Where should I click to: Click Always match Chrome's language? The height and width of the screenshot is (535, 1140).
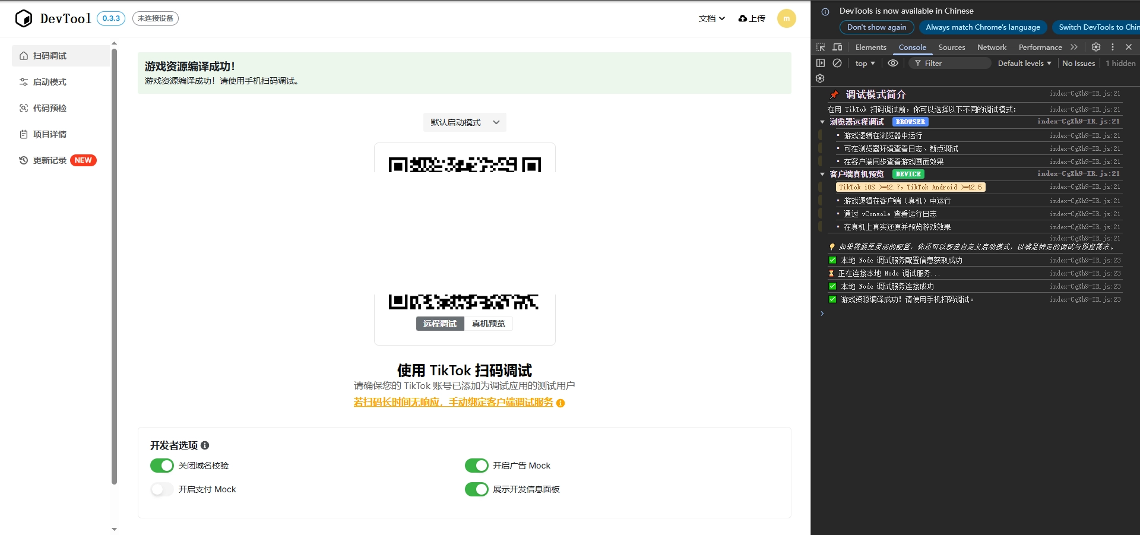(x=983, y=27)
